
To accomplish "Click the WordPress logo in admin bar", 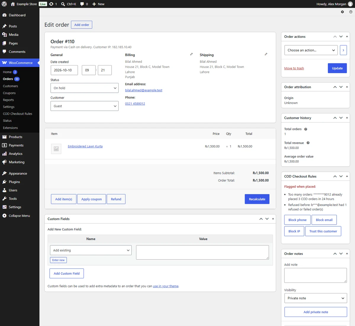I will 4,4.
